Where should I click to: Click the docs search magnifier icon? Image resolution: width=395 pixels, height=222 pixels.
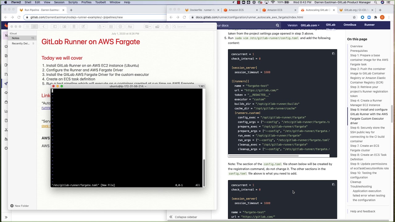click(277, 26)
